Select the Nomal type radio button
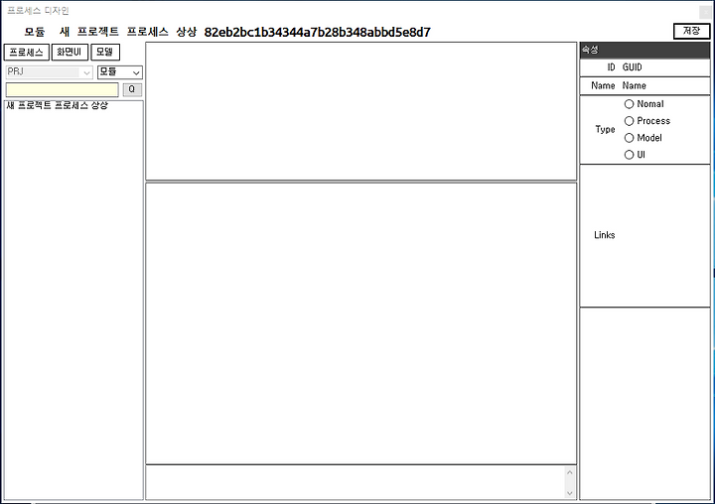Image resolution: width=715 pixels, height=504 pixels. [629, 104]
